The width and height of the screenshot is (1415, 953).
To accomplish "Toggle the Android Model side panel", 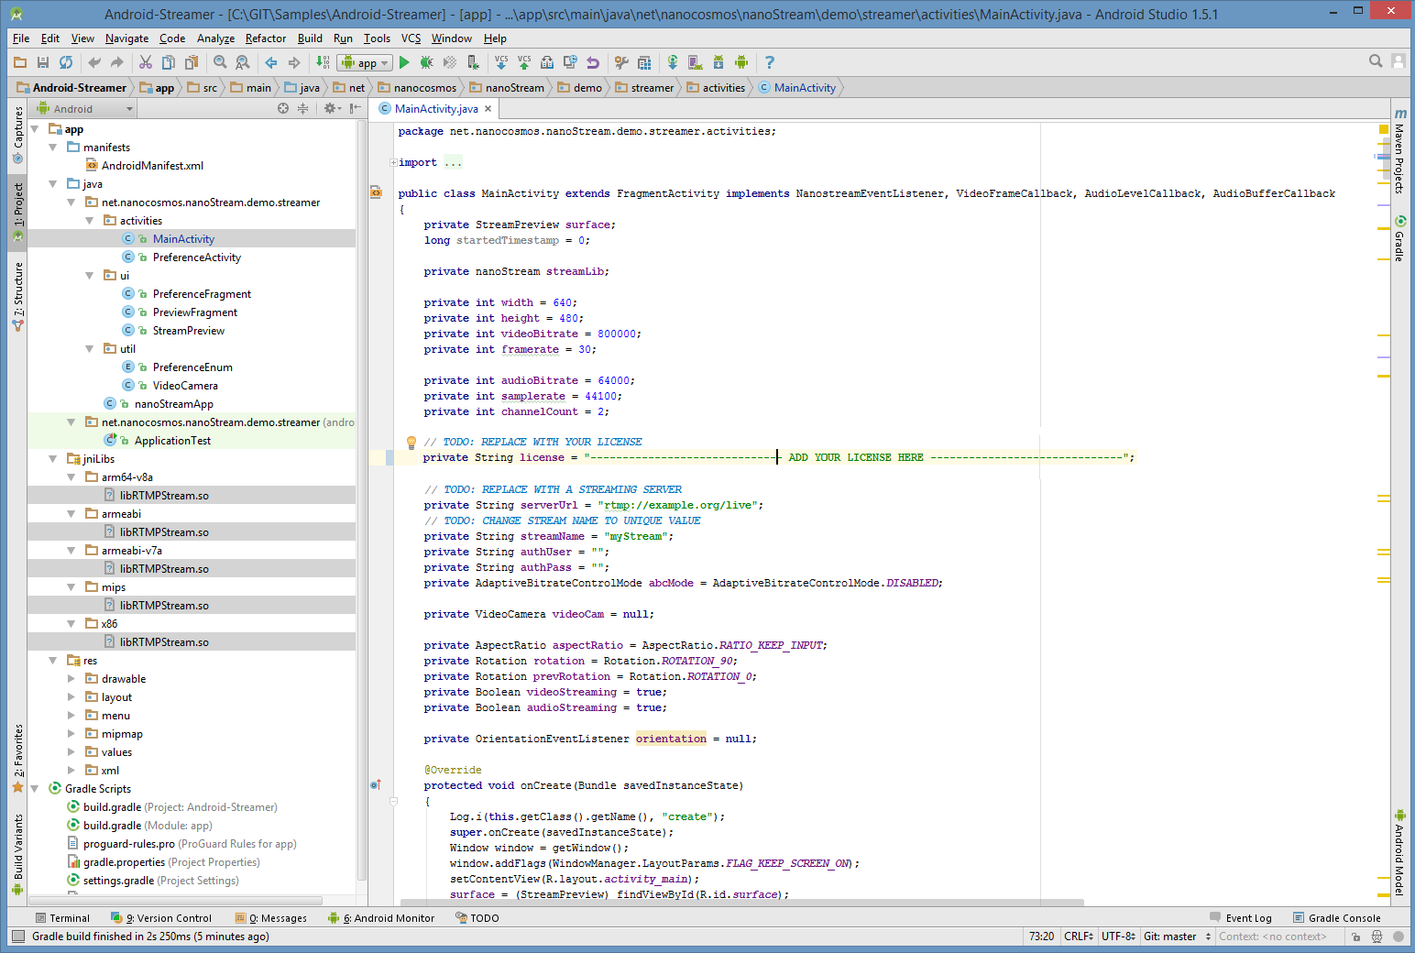I will pos(1399,853).
